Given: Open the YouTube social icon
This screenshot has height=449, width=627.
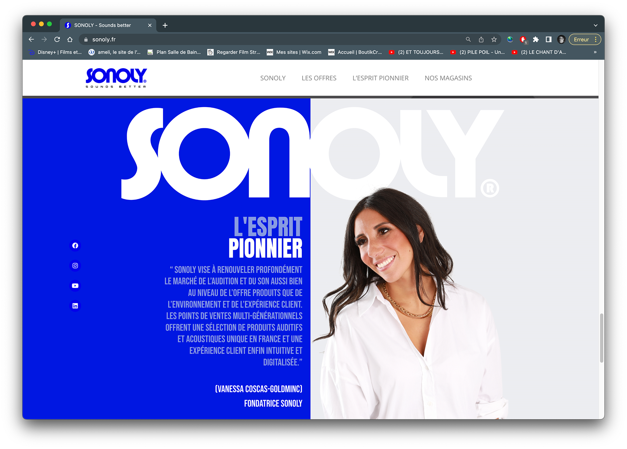Looking at the screenshot, I should click(x=75, y=286).
